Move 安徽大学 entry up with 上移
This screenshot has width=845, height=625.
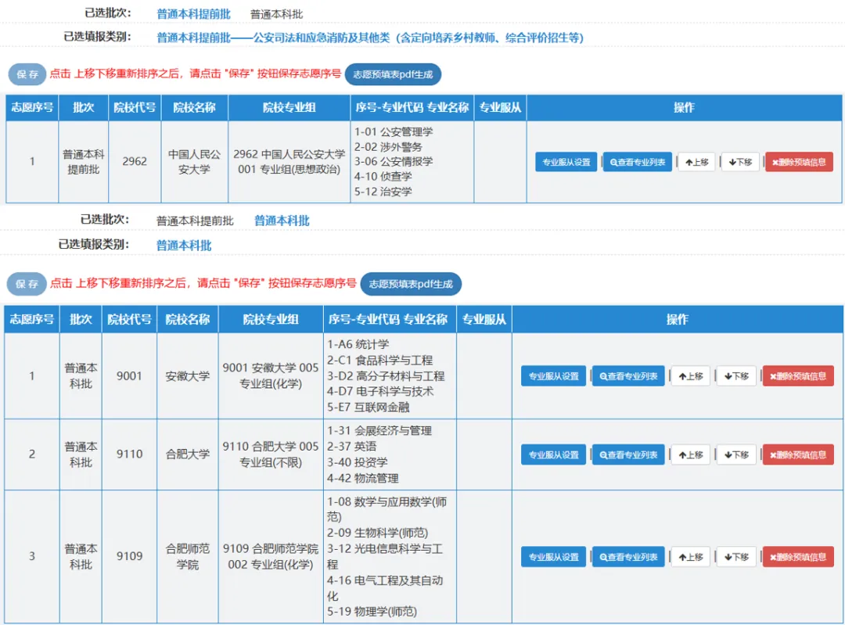691,376
